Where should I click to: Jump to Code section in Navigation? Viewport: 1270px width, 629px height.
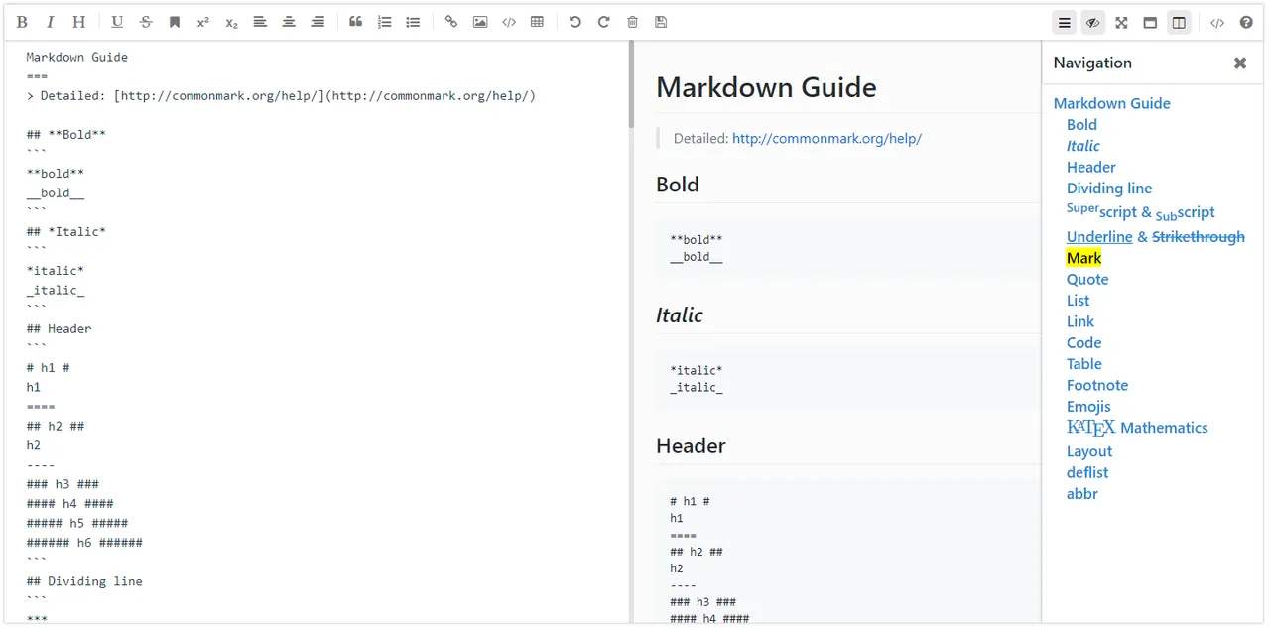click(1083, 342)
